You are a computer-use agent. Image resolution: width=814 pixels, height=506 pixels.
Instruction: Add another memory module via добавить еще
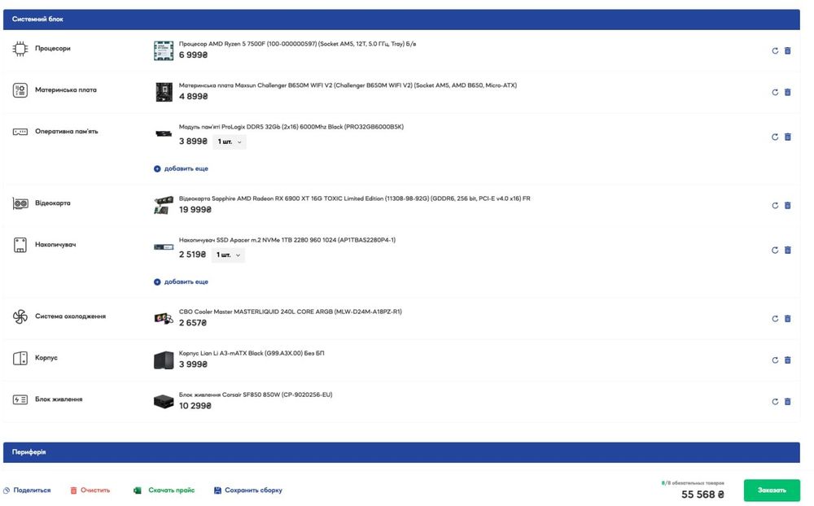point(181,168)
